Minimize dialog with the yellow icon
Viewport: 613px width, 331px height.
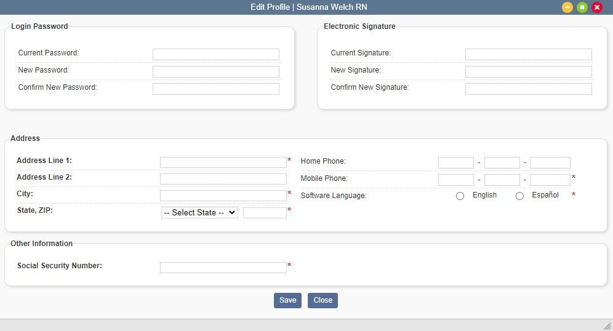pos(567,7)
